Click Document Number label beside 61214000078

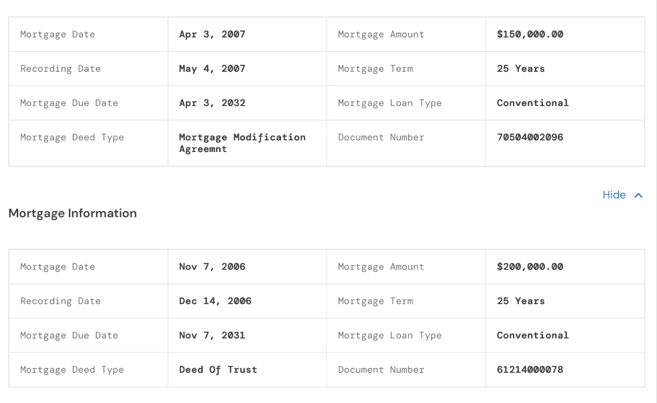pyautogui.click(x=381, y=369)
